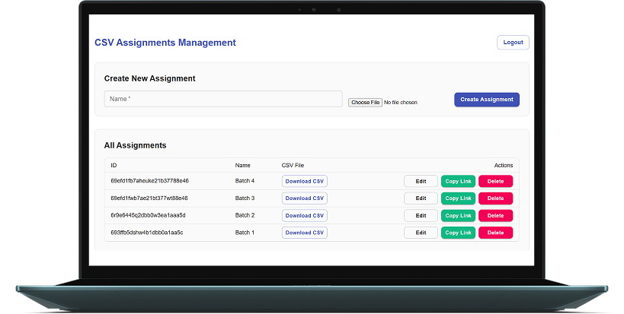
Task: Click the ID column header
Action: (x=114, y=165)
